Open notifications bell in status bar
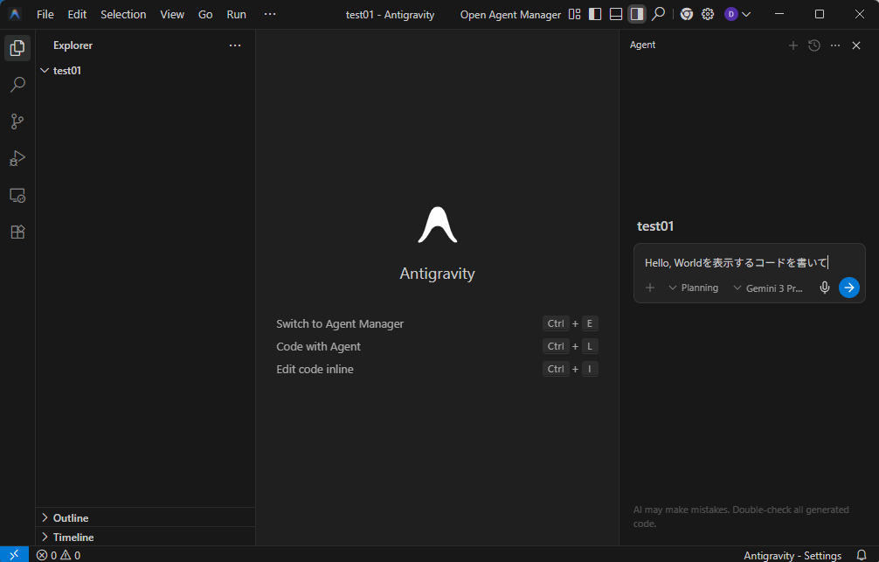 [x=862, y=555]
